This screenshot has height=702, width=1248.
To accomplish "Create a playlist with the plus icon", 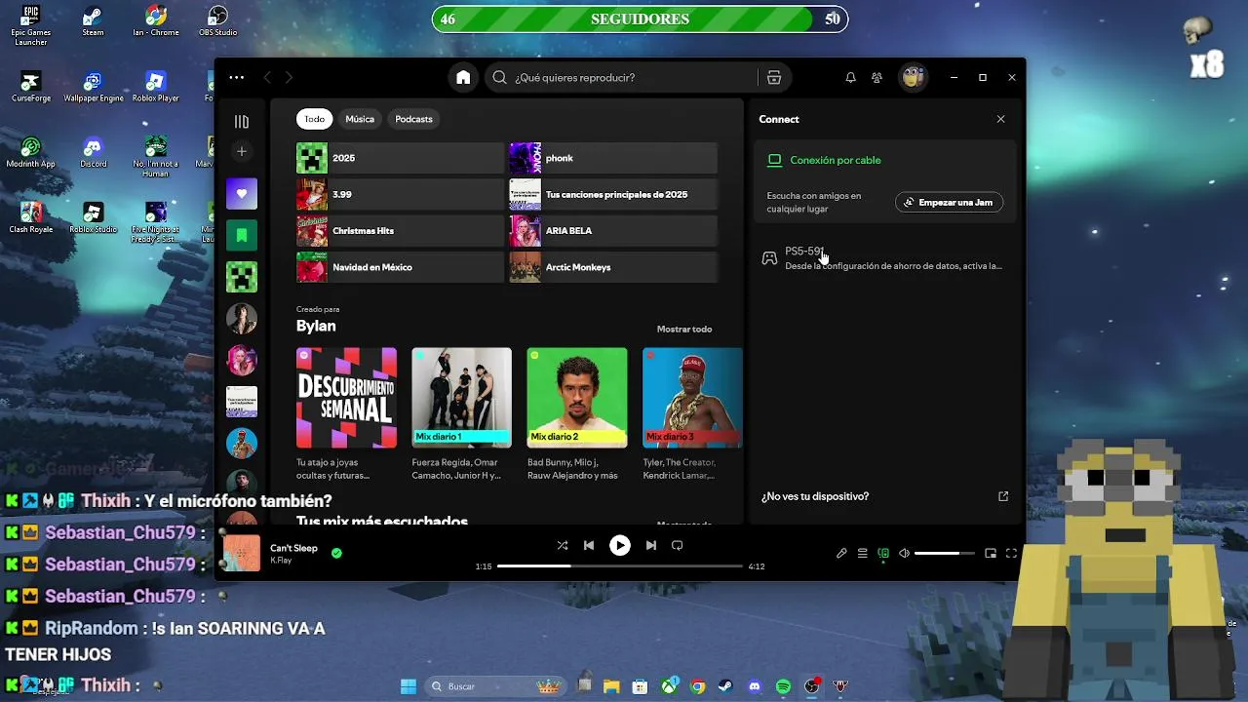I will 242,151.
